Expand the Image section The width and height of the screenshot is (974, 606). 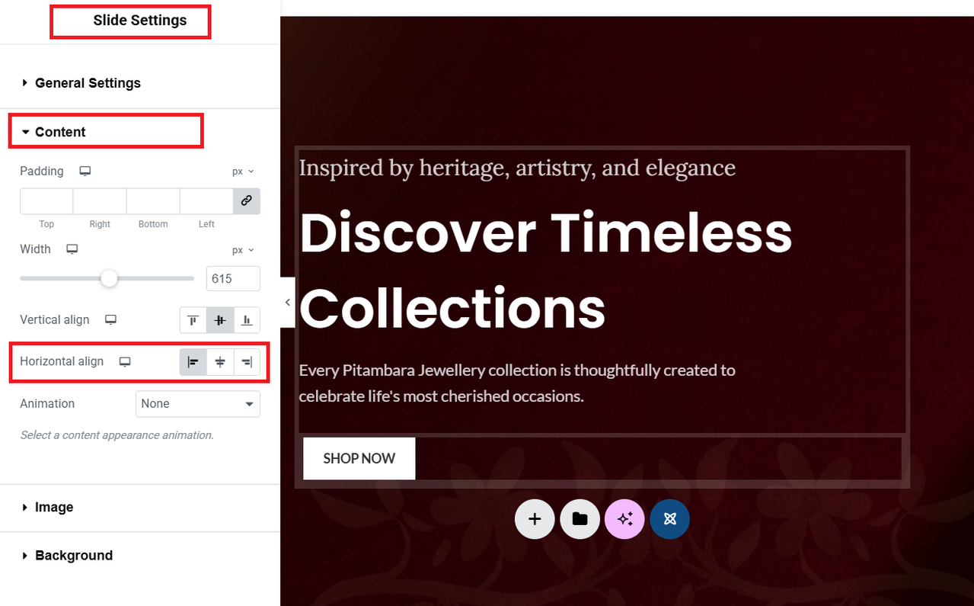coord(54,508)
